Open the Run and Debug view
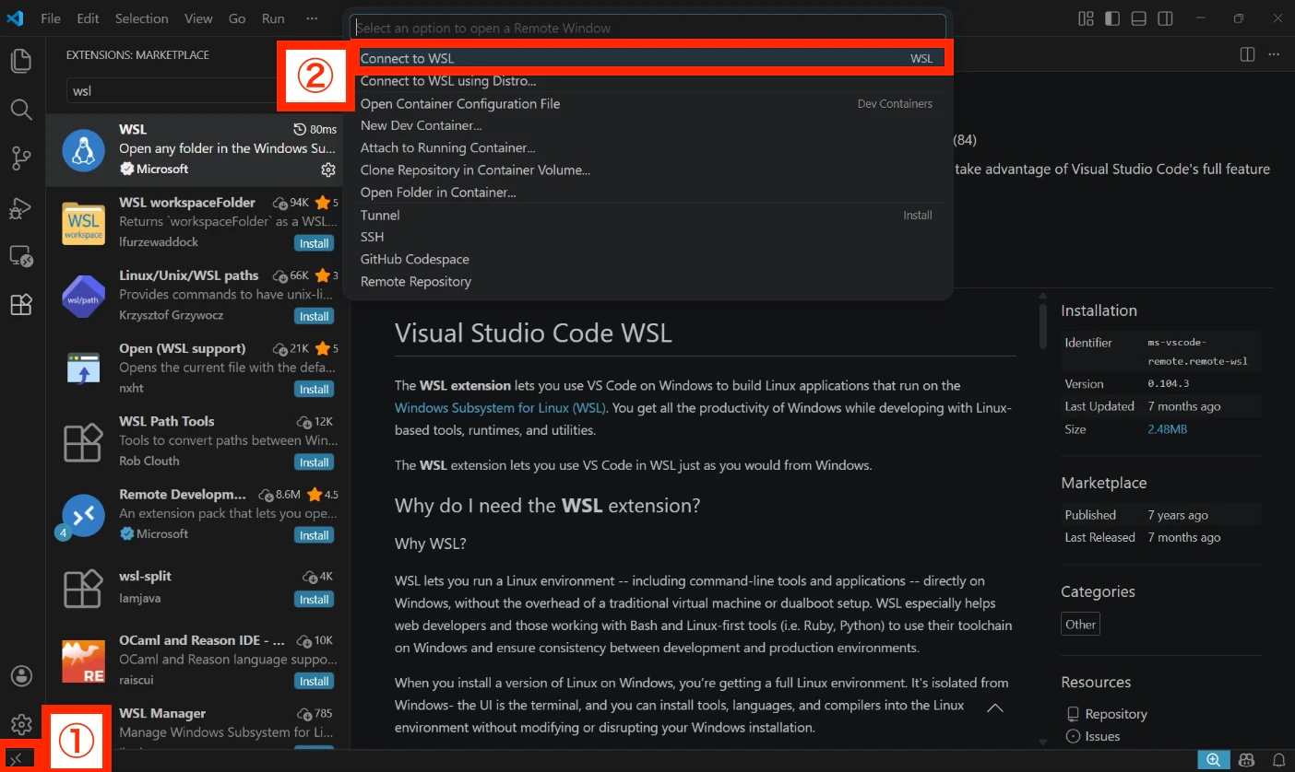1295x772 pixels. tap(21, 207)
